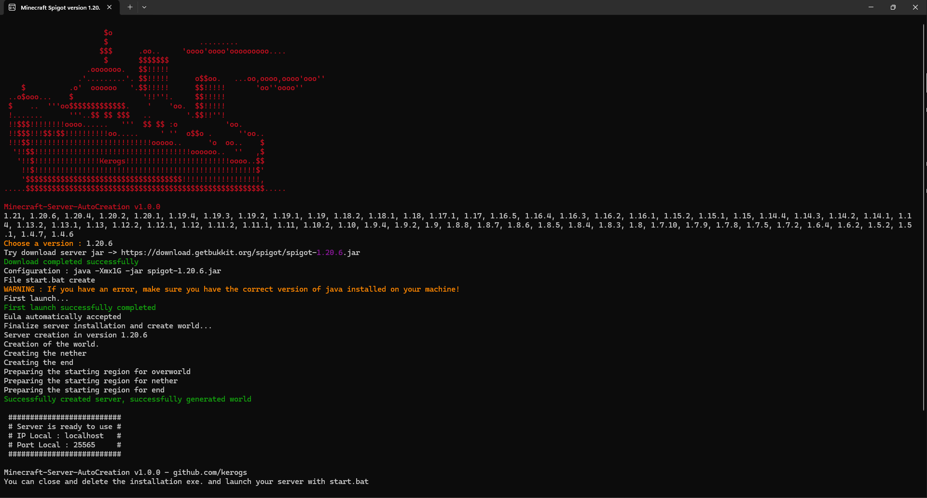This screenshot has height=498, width=927.
Task: Click the red 'Minecraft-Server-AutoCreation v1.0.0' title
Action: pyautogui.click(x=82, y=207)
